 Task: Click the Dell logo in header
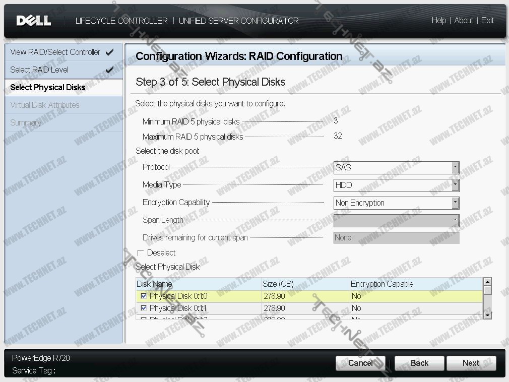(33, 20)
